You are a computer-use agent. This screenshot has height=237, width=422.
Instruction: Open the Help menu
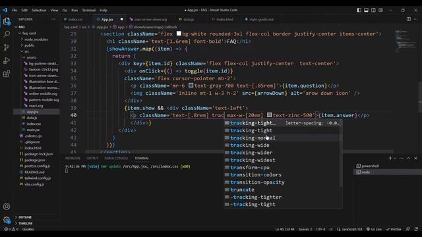104,11
